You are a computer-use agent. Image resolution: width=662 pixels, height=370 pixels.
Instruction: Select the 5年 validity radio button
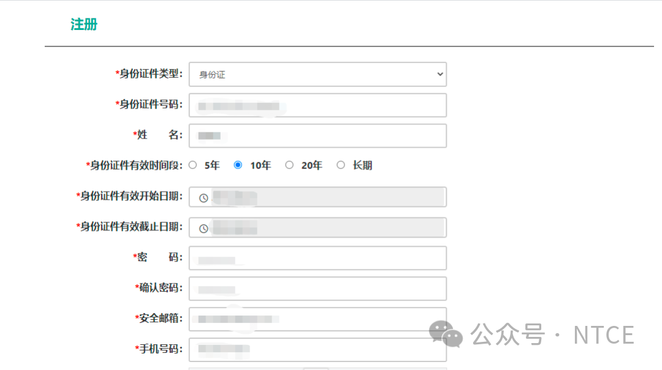[193, 165]
